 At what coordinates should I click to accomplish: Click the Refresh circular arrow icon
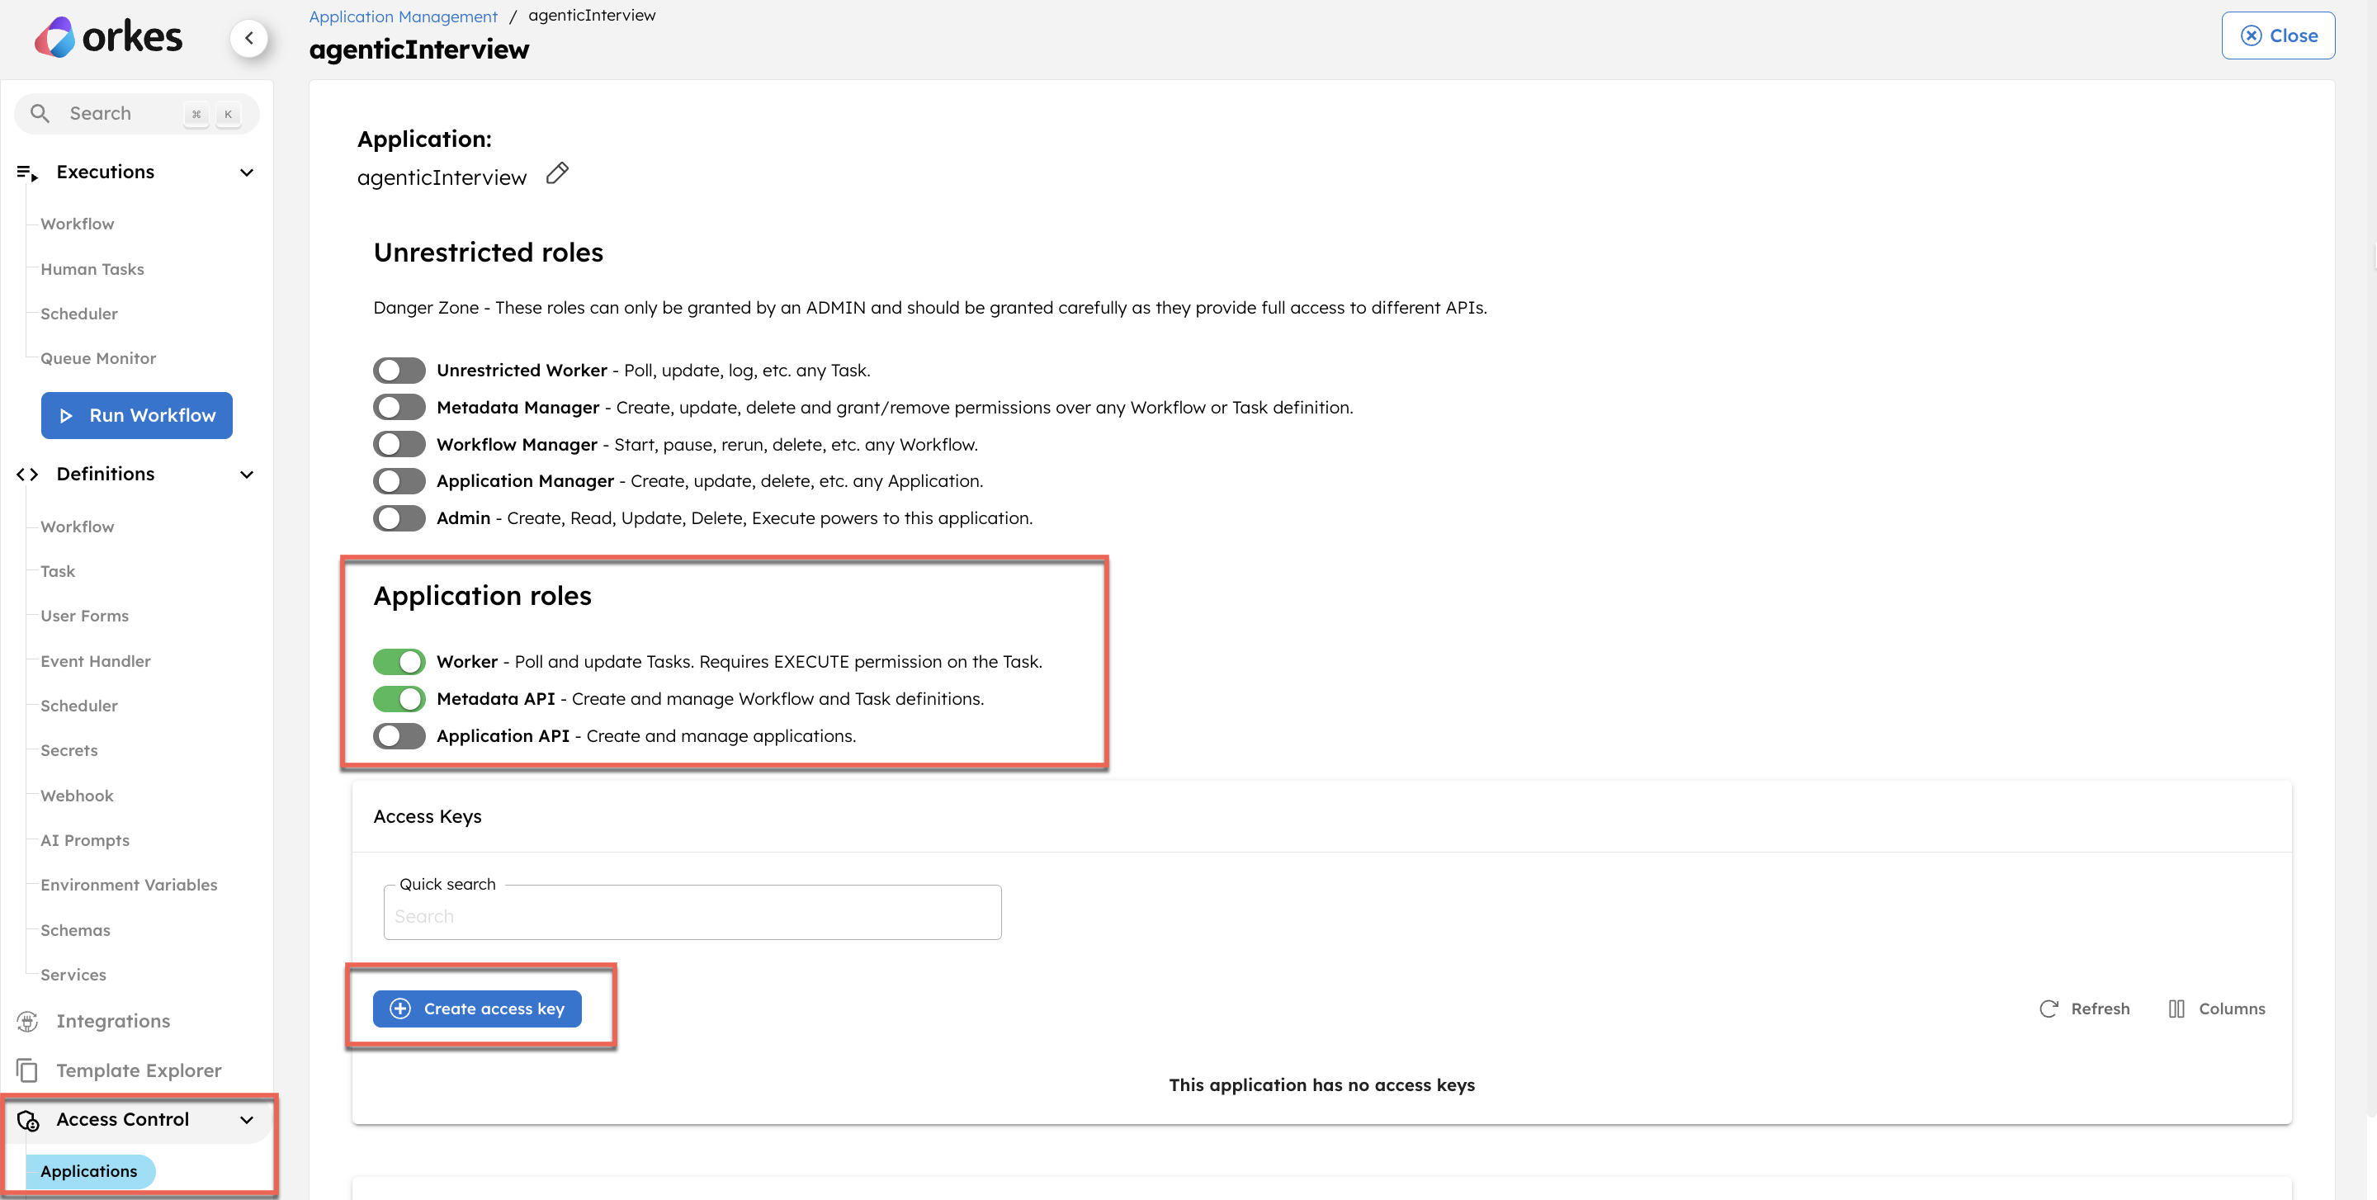[2049, 1009]
